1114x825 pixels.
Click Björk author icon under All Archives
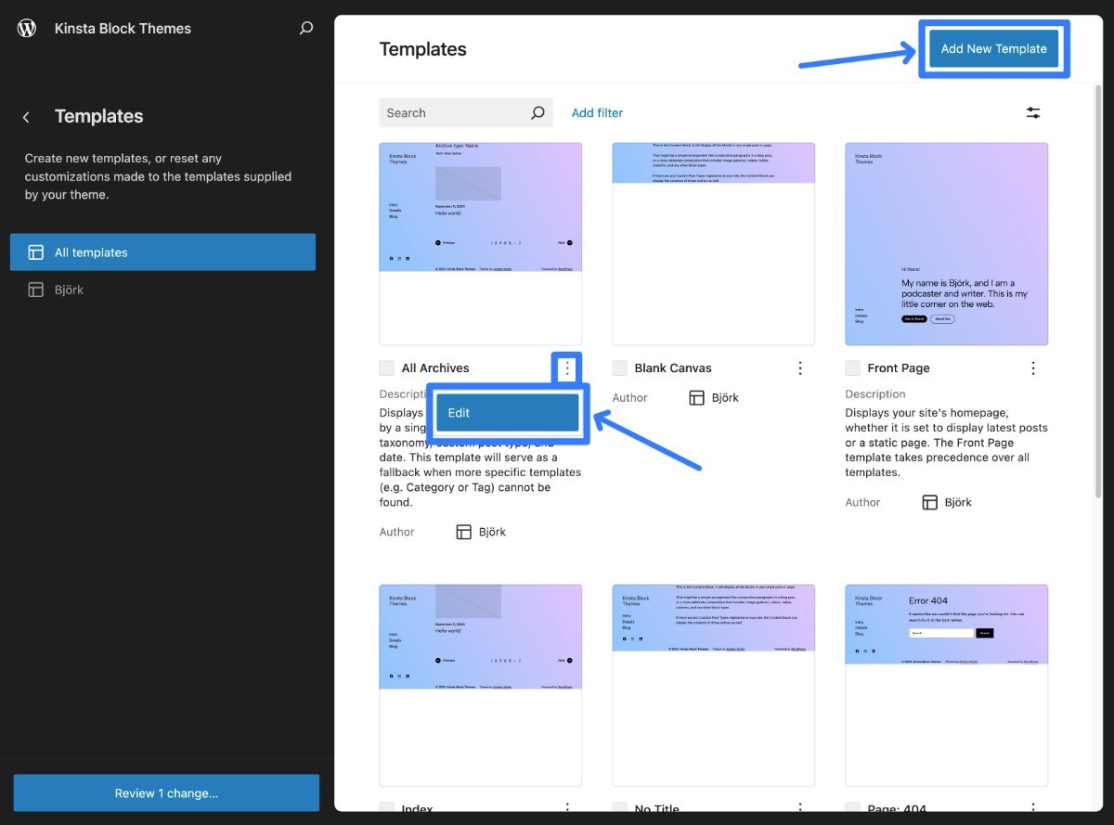pyautogui.click(x=464, y=532)
